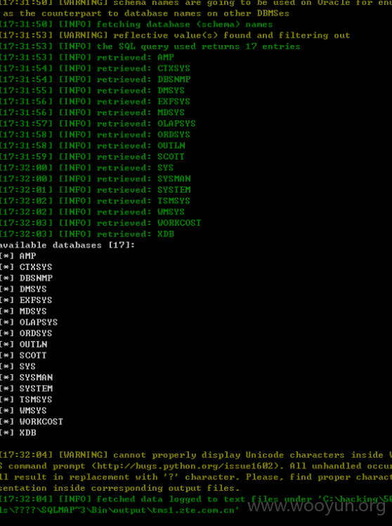Select the log line "retrieved: DBSNMP"

tap(95, 79)
